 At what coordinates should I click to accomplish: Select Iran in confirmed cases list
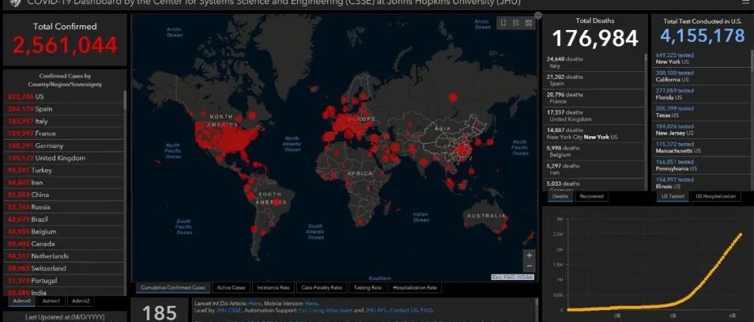(x=64, y=183)
